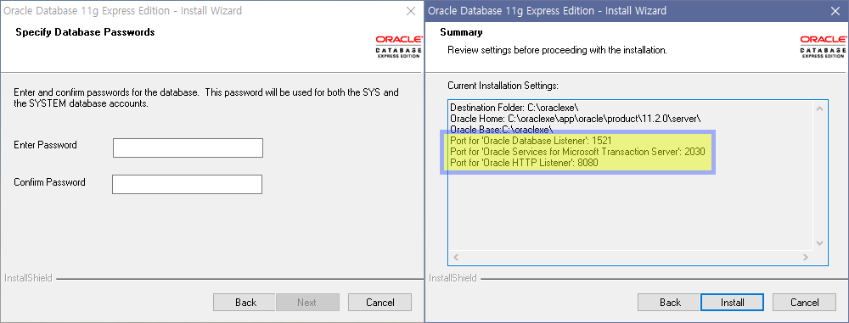Click Next in the Database Passwords window

(x=307, y=303)
